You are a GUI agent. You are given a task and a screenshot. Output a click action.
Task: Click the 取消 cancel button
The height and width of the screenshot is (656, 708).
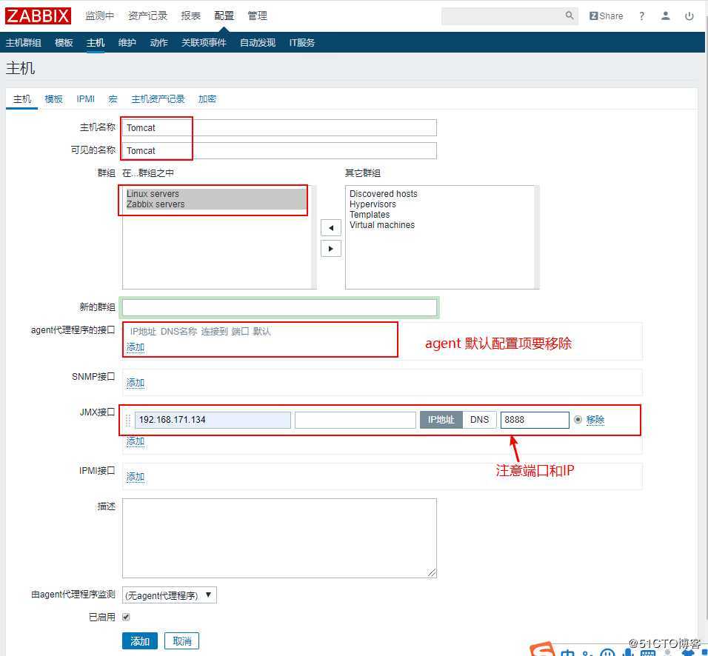181,640
